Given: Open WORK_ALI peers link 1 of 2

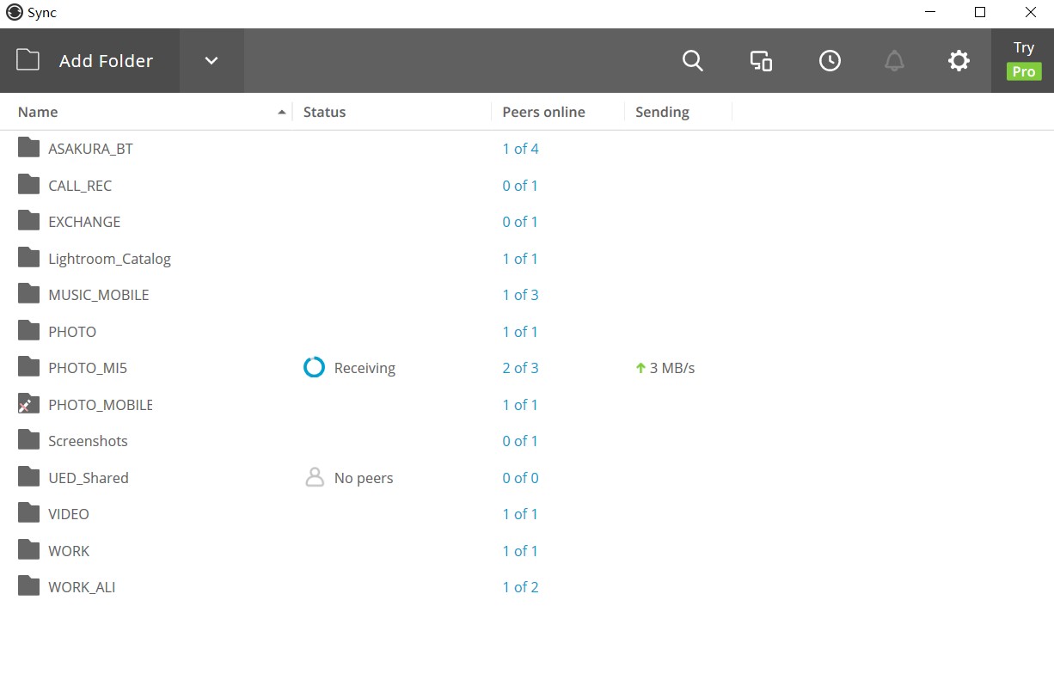Looking at the screenshot, I should (x=521, y=587).
